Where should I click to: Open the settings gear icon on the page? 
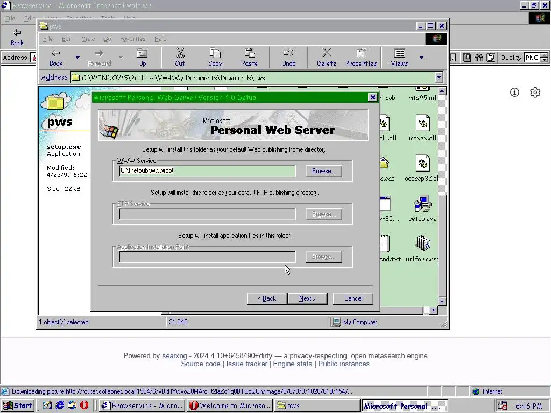535,92
